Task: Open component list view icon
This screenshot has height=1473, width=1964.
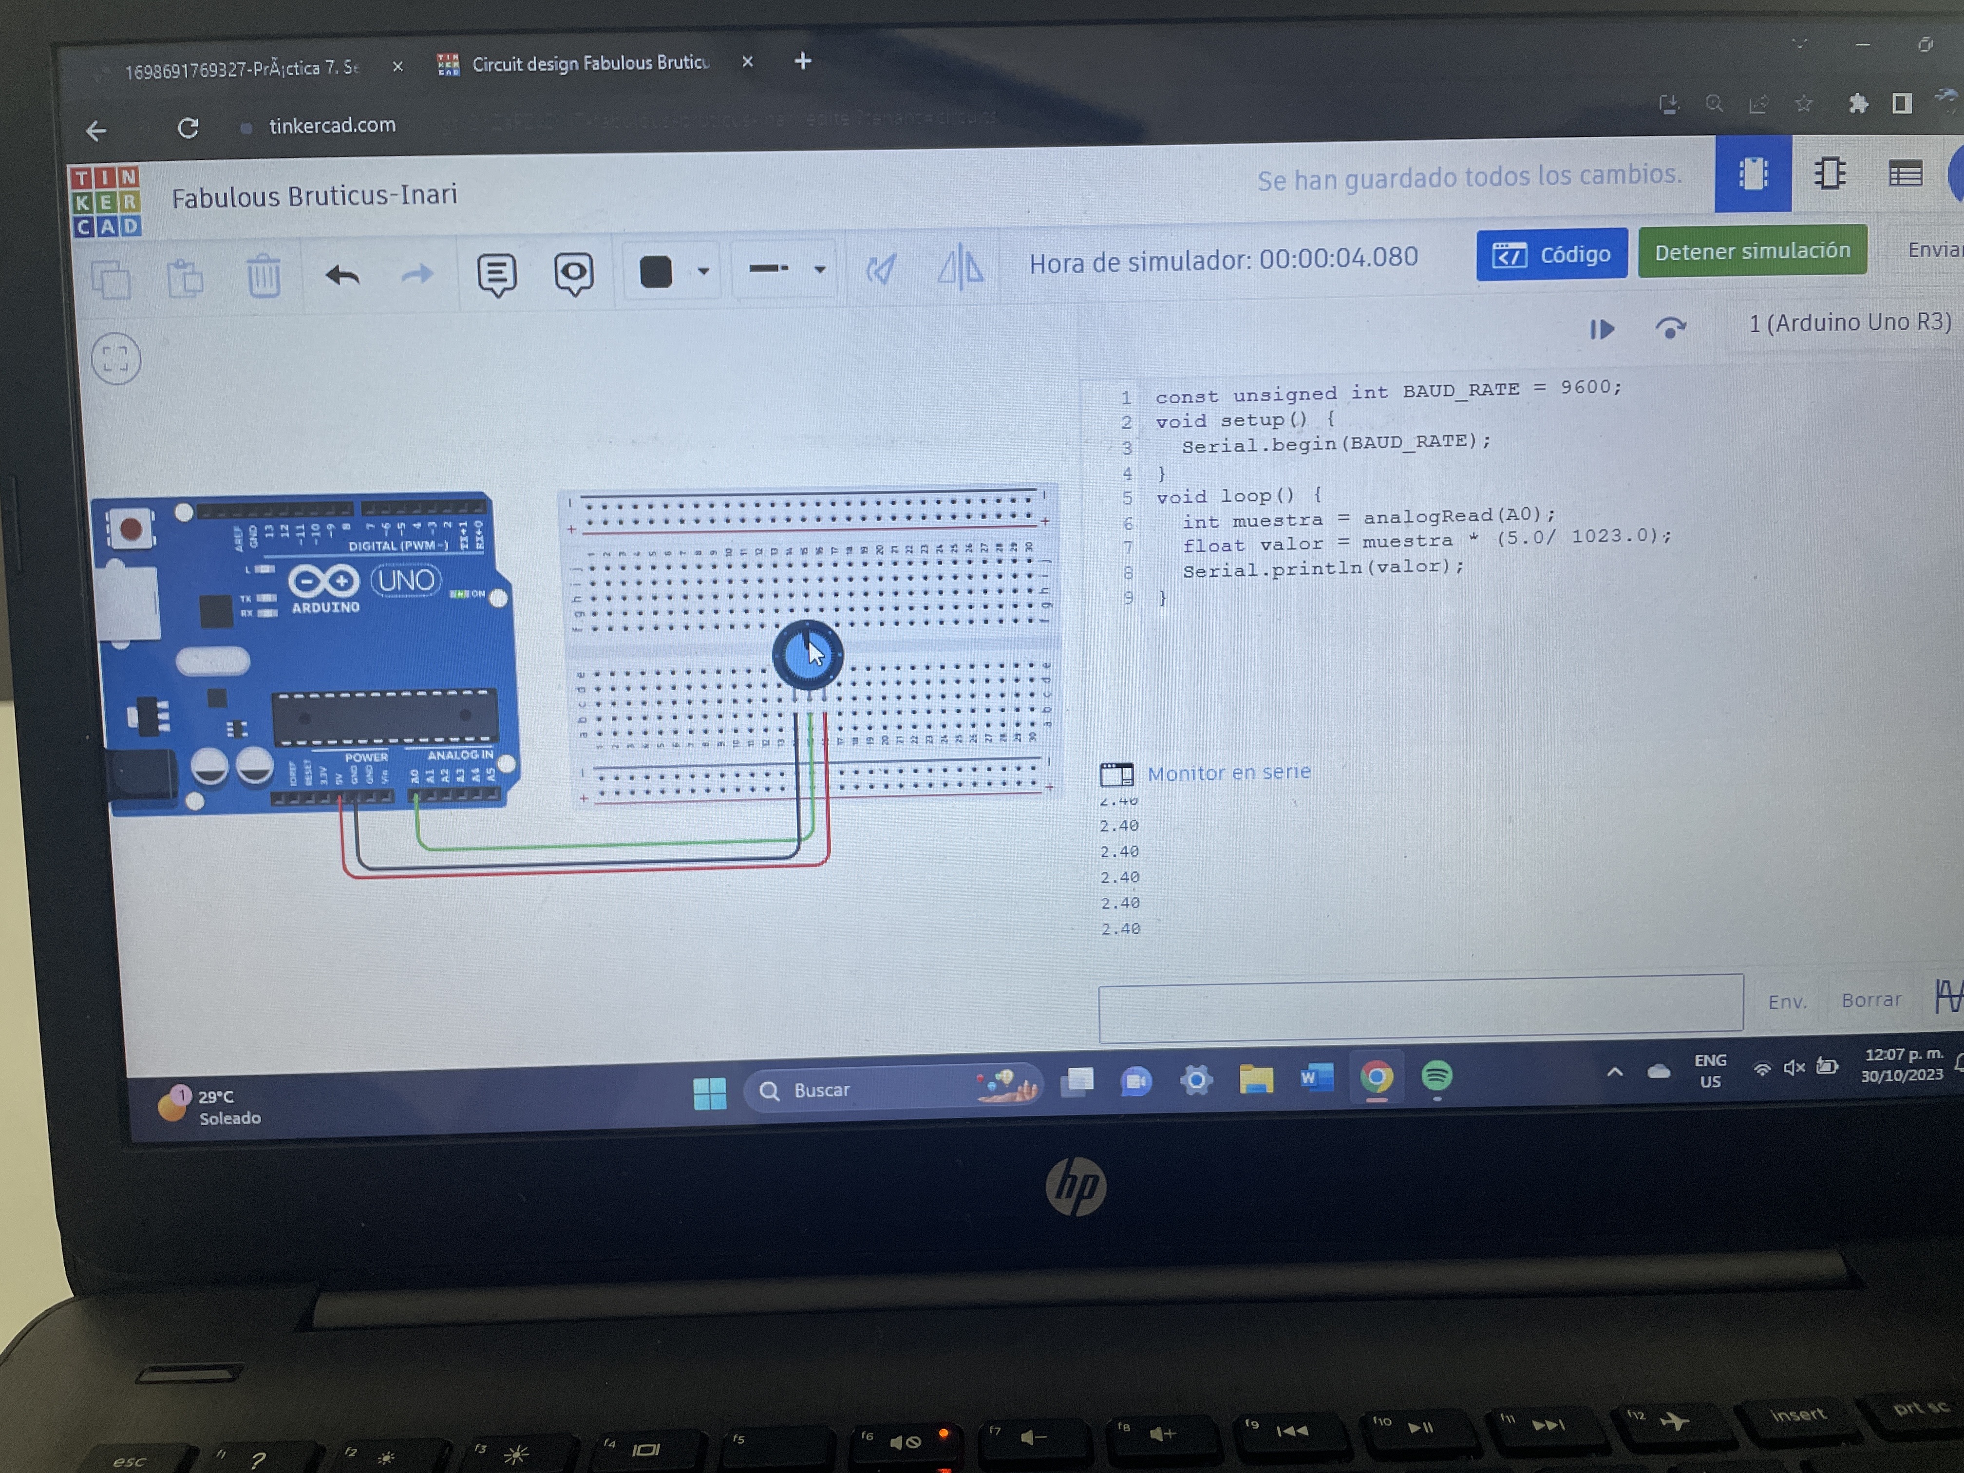Action: [1905, 174]
